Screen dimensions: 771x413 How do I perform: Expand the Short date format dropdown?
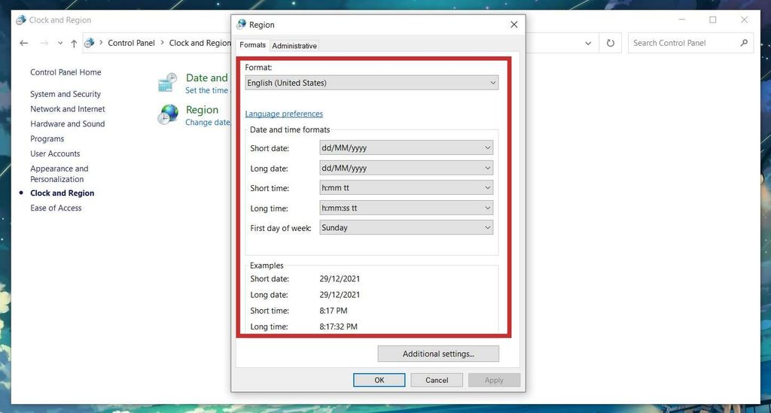(406, 148)
